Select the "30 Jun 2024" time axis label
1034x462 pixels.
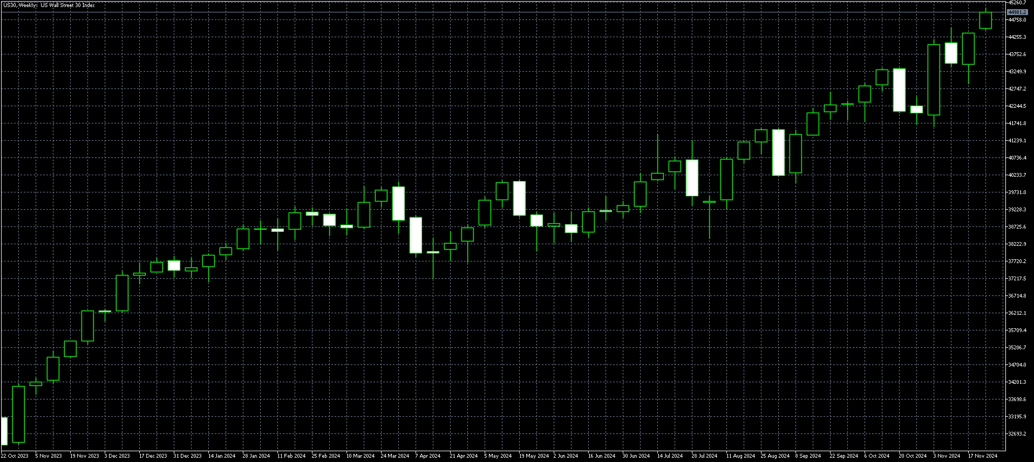(636, 456)
